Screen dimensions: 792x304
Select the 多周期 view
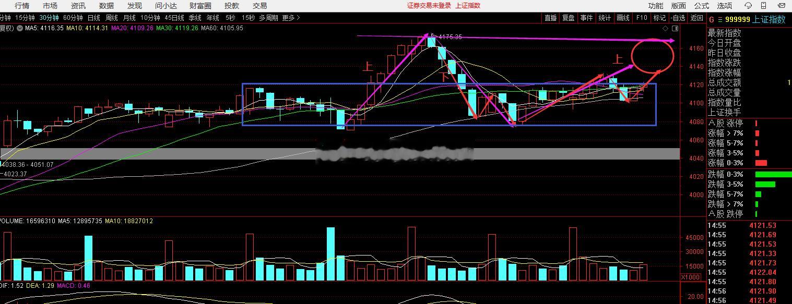269,18
